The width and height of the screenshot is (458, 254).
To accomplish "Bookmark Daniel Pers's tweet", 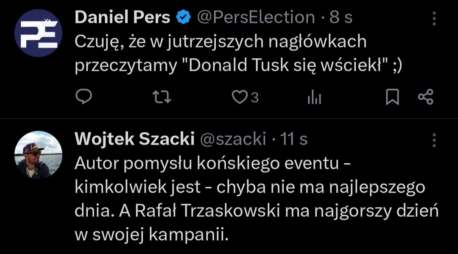I will click(392, 97).
